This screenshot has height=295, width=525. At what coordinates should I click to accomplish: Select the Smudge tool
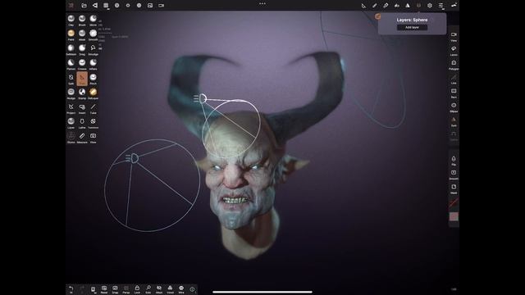(x=93, y=49)
